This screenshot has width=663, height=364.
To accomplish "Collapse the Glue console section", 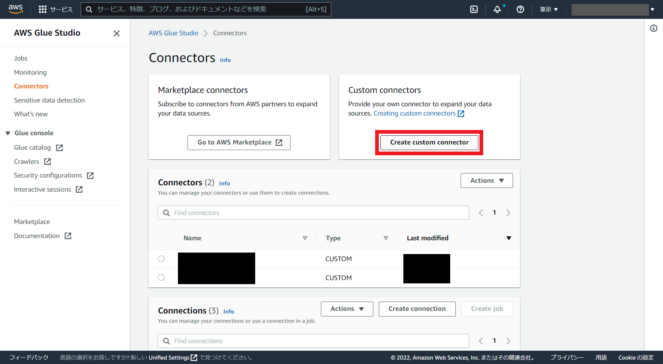I will [8, 133].
